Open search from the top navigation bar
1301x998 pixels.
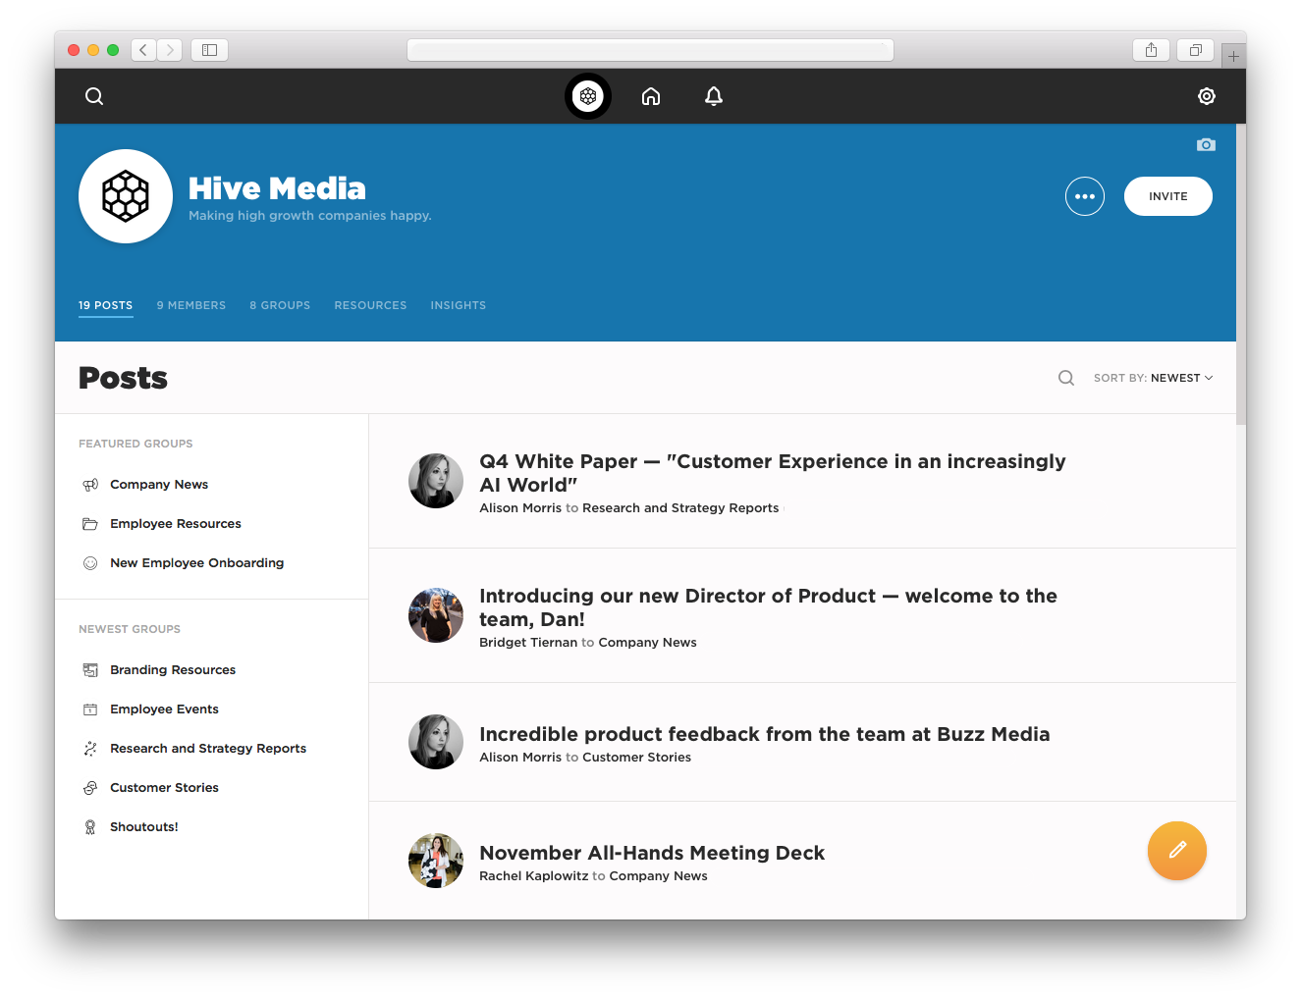click(x=94, y=96)
